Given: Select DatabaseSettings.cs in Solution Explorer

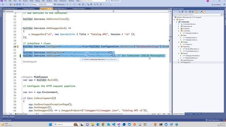Looking at the screenshot, I should point(191,58).
